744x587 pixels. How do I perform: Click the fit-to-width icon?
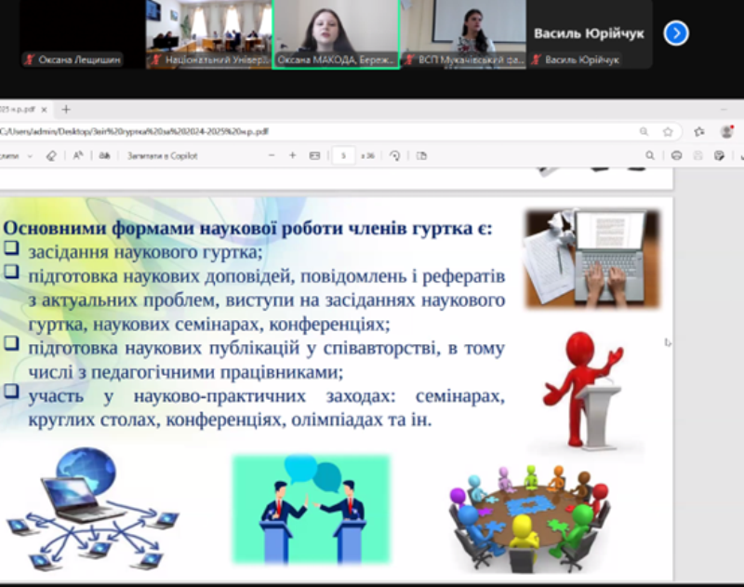click(314, 155)
